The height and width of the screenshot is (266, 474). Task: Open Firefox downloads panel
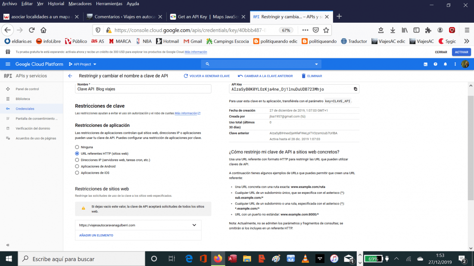(393, 30)
